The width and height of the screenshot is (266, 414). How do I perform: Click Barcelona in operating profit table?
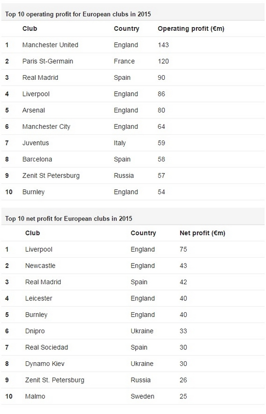coord(37,159)
